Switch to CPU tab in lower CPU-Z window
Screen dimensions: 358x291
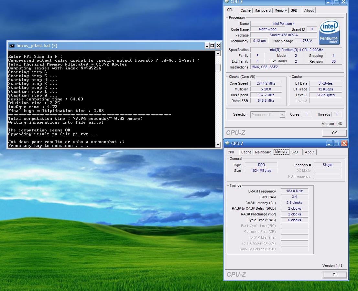coord(231,152)
